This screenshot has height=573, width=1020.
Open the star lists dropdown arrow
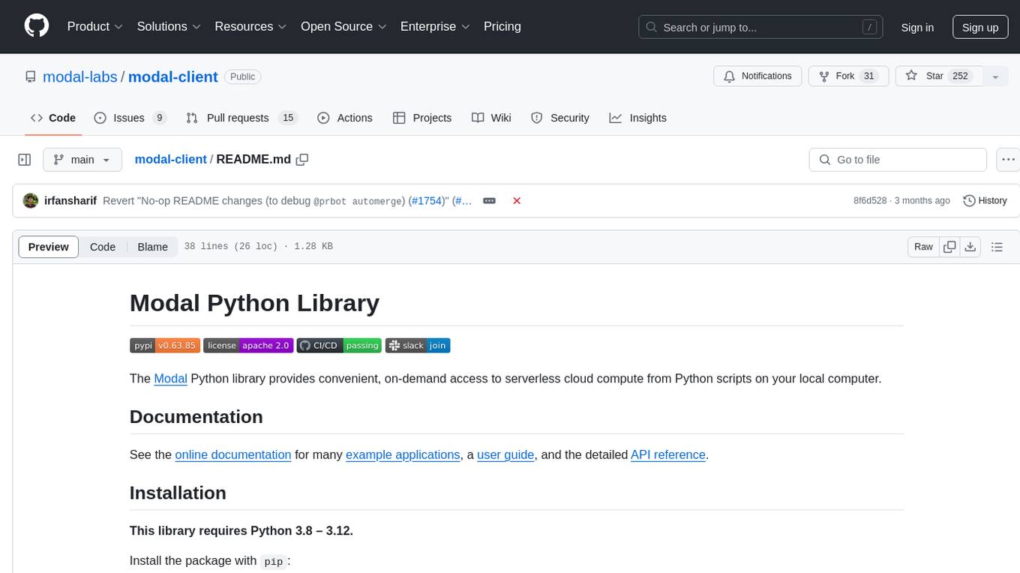click(995, 76)
